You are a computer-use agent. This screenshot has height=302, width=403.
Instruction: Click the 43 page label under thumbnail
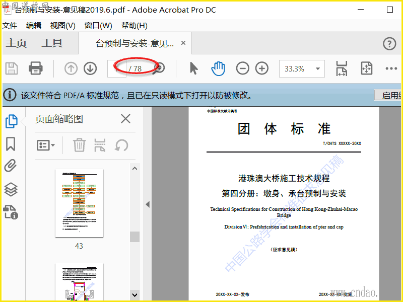click(x=79, y=246)
